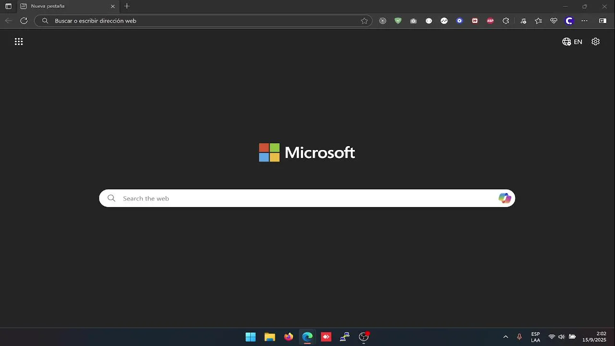The image size is (615, 346).
Task: Open the ABP Adblock Plus extension
Action: (x=490, y=21)
